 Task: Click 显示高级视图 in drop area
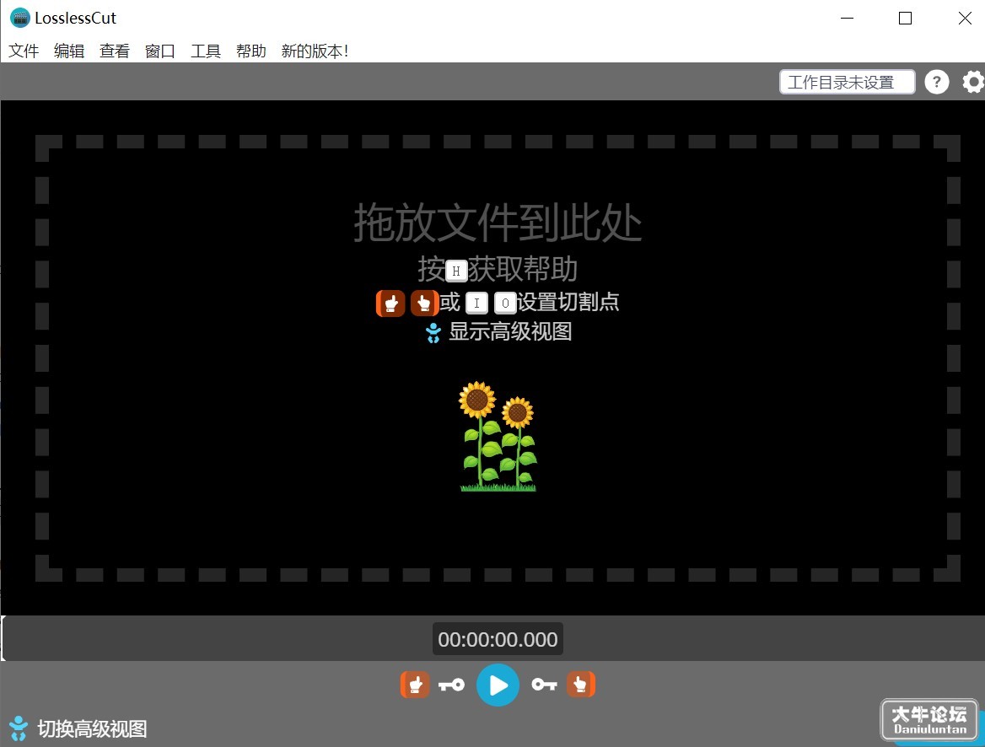tap(510, 331)
